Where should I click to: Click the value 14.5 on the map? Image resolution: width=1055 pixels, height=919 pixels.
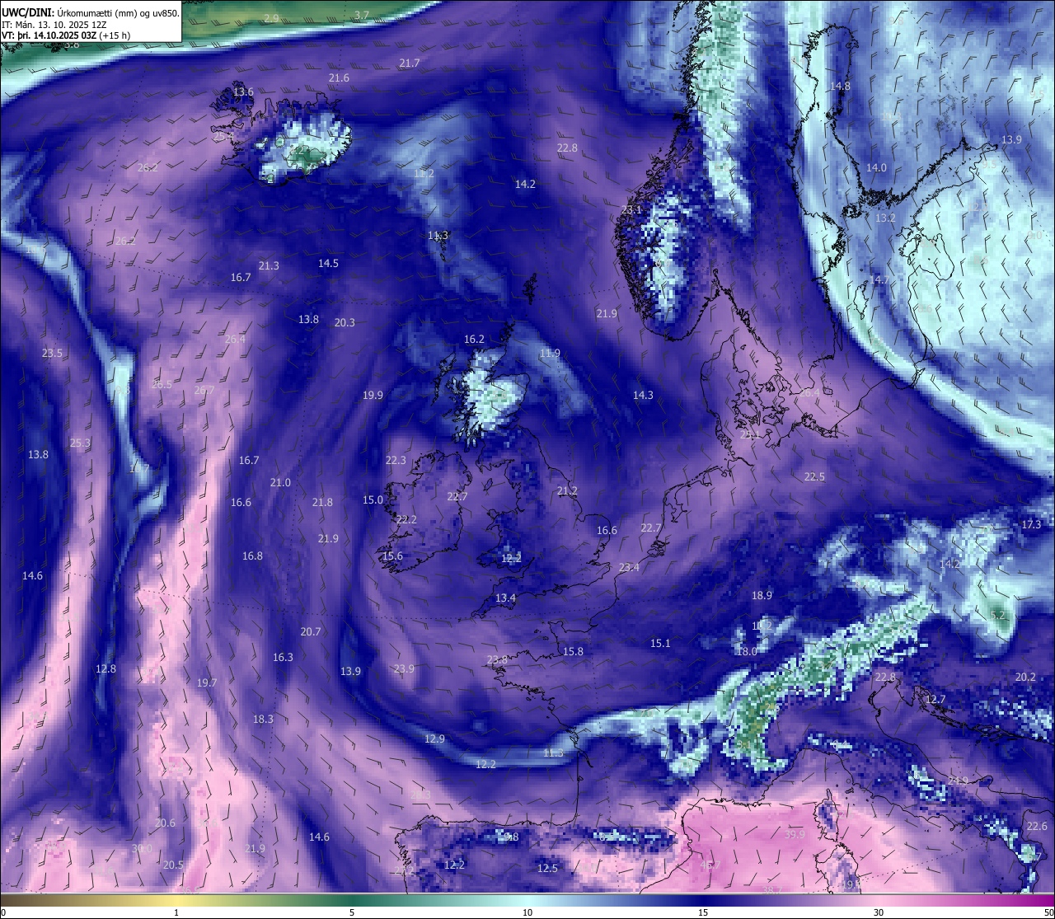328,263
